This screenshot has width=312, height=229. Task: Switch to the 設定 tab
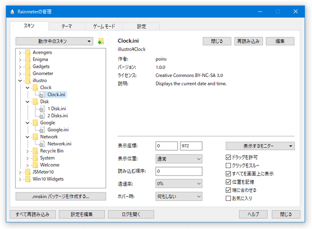click(141, 27)
